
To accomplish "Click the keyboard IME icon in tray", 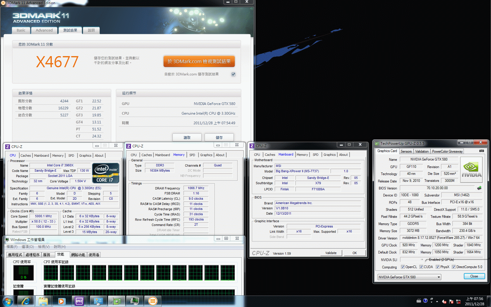I will pos(419,301).
